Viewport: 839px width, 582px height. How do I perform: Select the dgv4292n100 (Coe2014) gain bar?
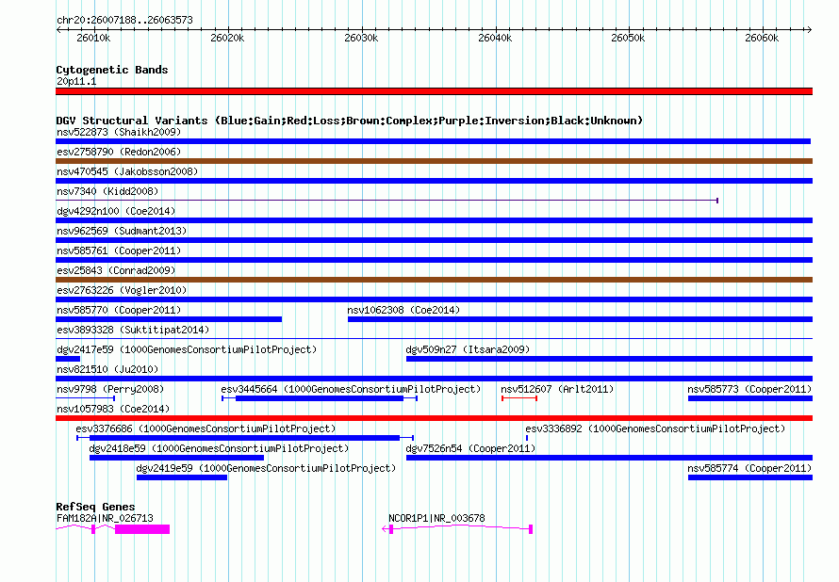[x=434, y=220]
